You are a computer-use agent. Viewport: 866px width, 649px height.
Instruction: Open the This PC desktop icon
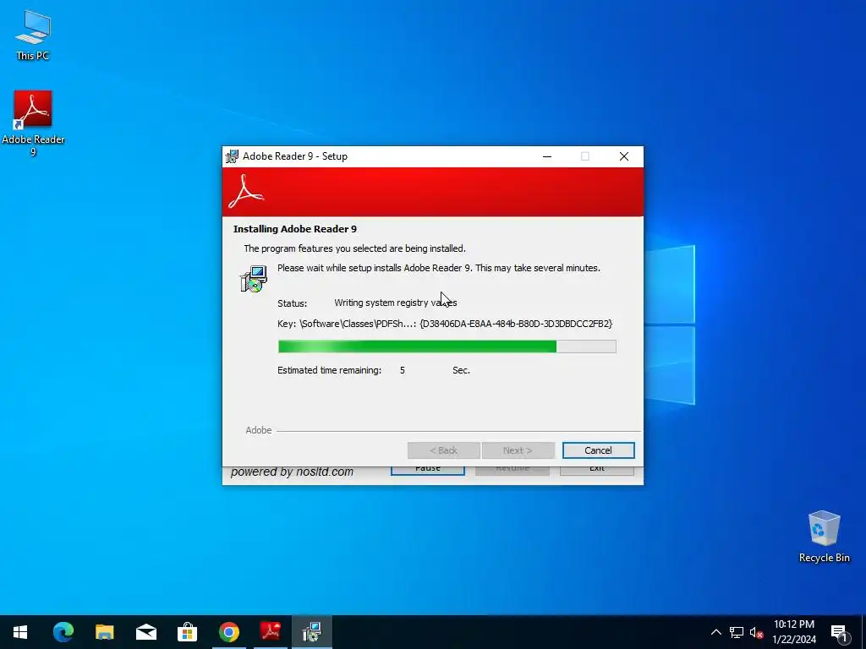[x=33, y=35]
